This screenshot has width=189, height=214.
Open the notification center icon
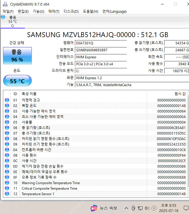click(x=186, y=208)
